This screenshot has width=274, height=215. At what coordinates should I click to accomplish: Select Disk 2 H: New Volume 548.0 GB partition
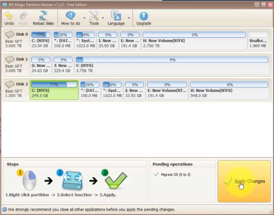coord(229,90)
